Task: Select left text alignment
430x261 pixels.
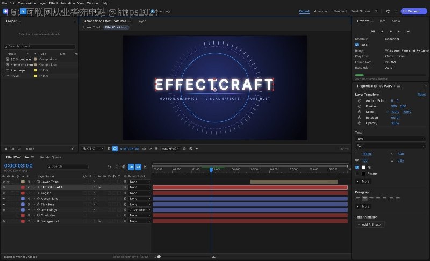Action: point(357,199)
